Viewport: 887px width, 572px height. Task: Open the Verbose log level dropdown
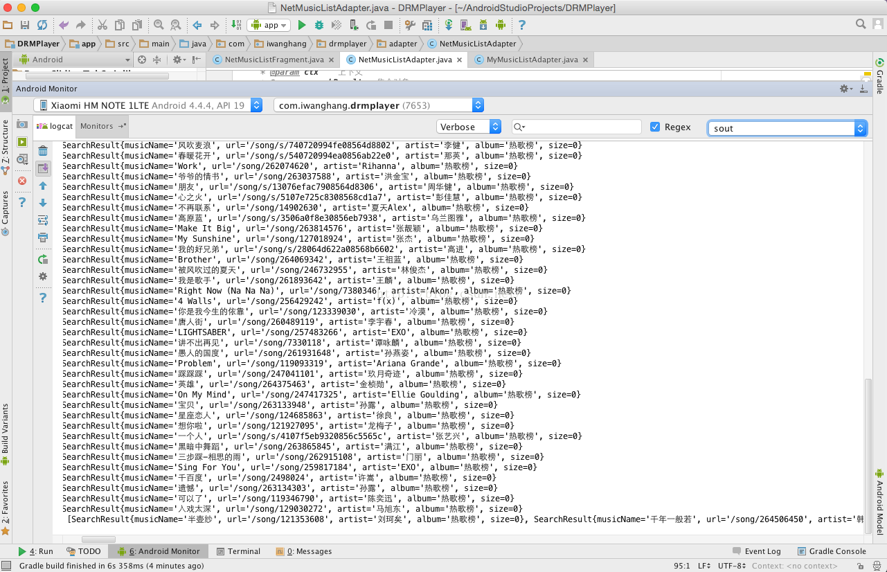pyautogui.click(x=469, y=127)
